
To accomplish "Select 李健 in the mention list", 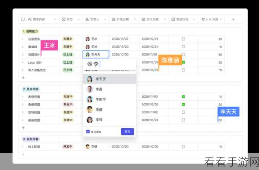I will pyautogui.click(x=110, y=110).
